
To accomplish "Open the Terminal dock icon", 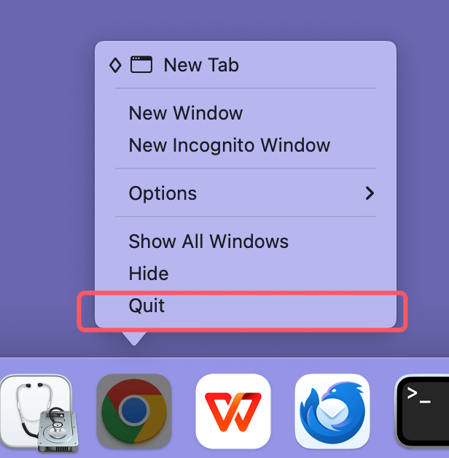I will click(422, 411).
